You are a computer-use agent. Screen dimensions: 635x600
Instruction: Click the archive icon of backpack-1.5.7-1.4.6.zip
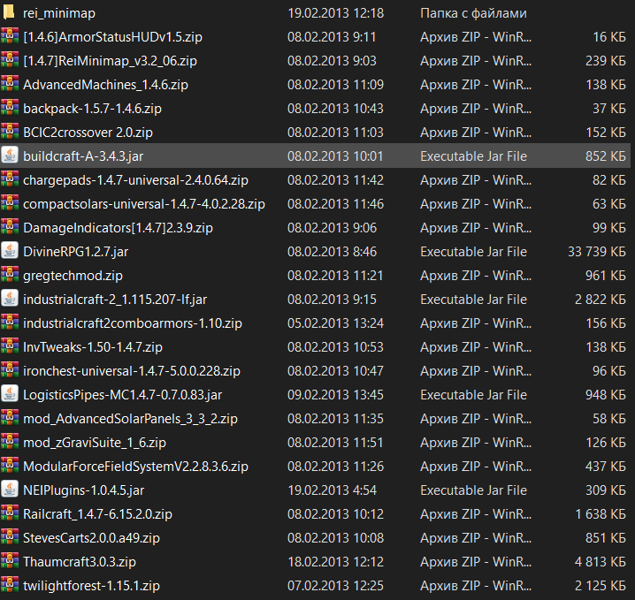click(10, 108)
